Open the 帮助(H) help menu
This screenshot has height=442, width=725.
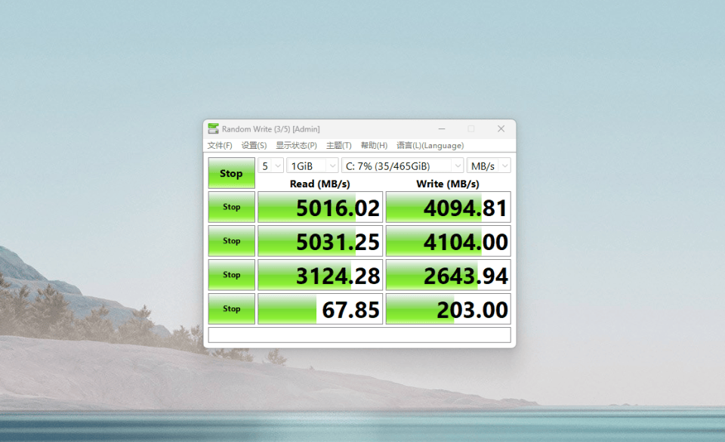coord(374,146)
